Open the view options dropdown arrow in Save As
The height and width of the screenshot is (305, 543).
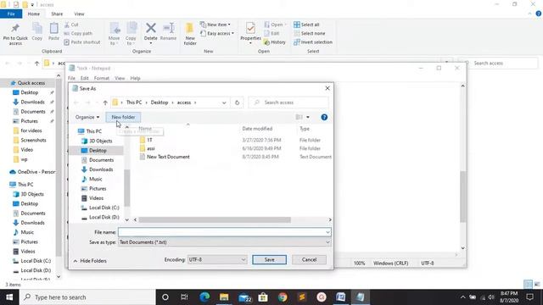pos(308,117)
